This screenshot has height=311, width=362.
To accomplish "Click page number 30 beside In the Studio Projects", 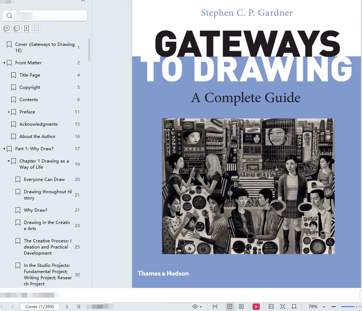I will [77, 275].
